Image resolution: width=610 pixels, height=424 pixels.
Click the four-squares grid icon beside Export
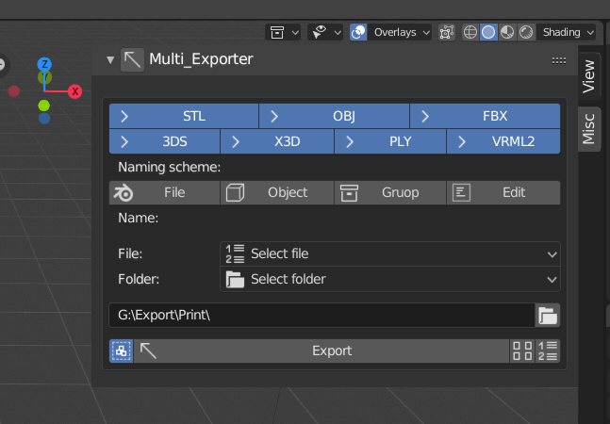tap(521, 351)
